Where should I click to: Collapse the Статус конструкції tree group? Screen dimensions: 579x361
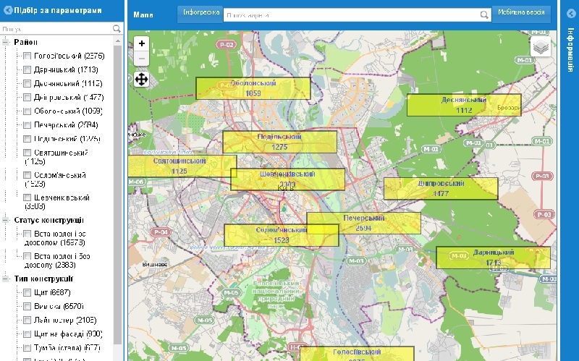(x=6, y=220)
